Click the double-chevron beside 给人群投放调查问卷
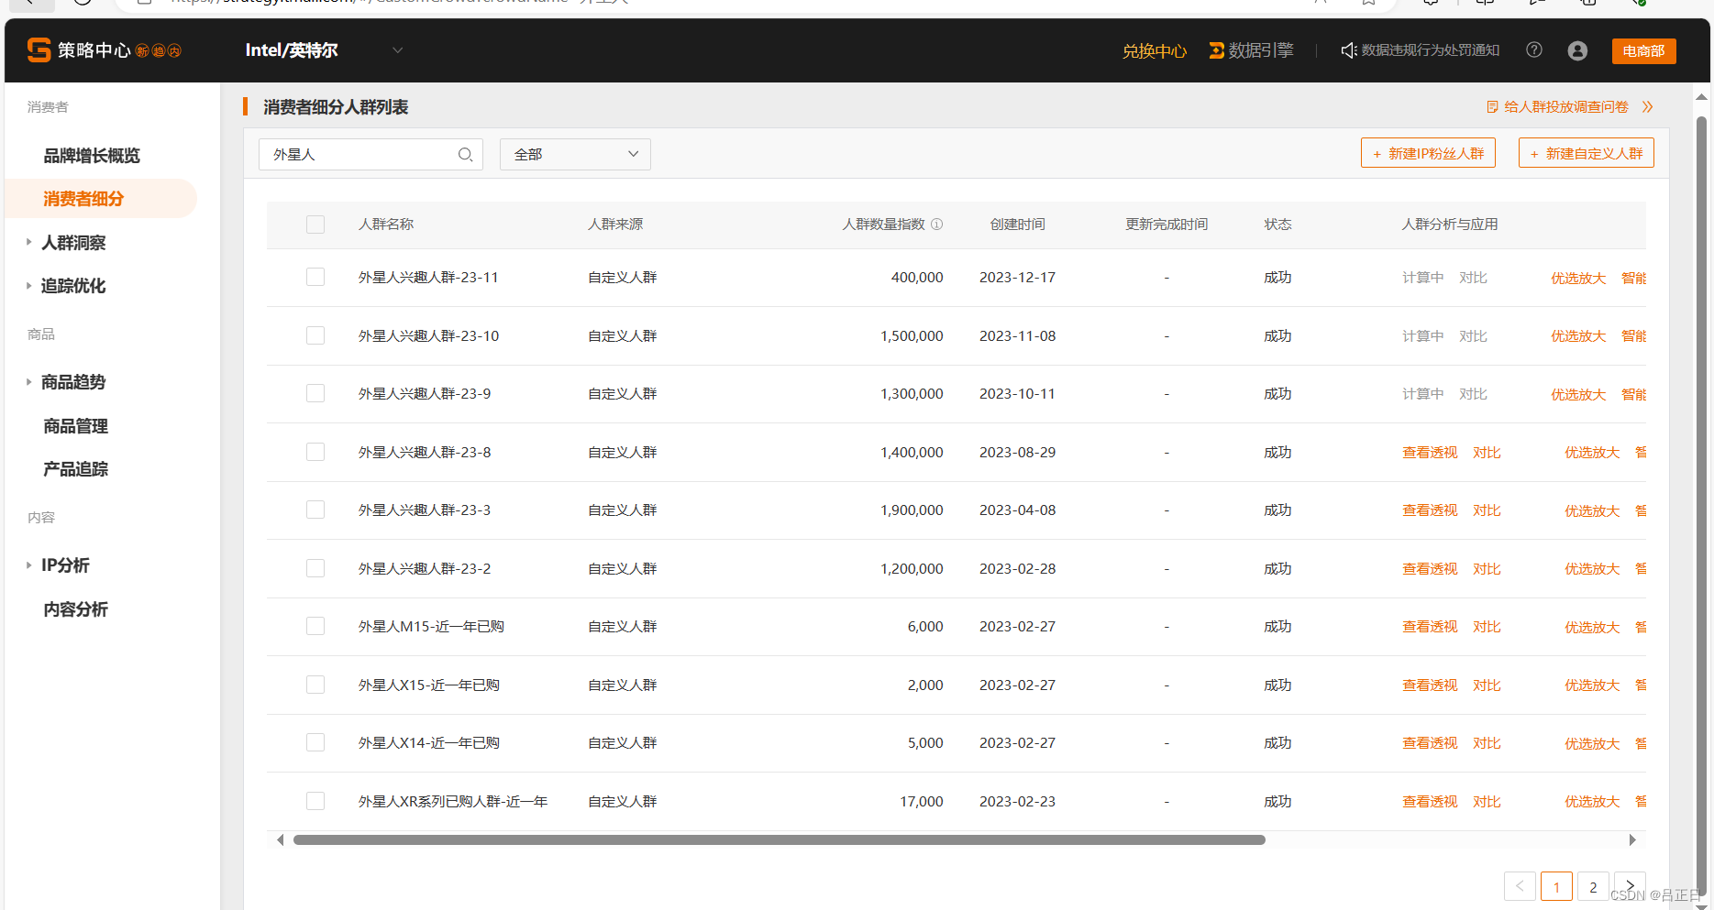The height and width of the screenshot is (910, 1714). [1647, 107]
